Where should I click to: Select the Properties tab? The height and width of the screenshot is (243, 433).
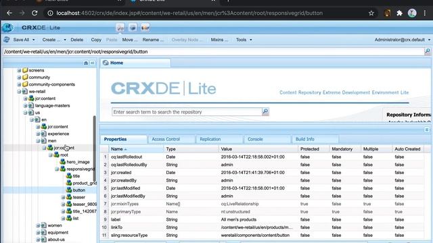pos(123,139)
